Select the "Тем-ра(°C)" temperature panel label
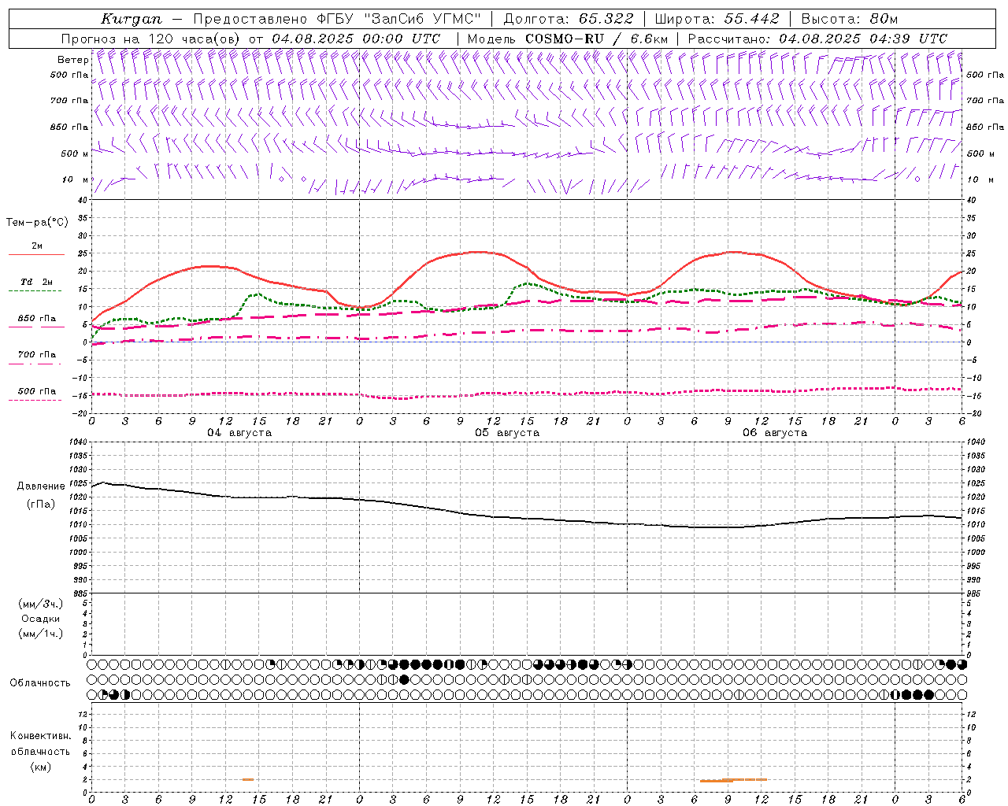 click(37, 223)
